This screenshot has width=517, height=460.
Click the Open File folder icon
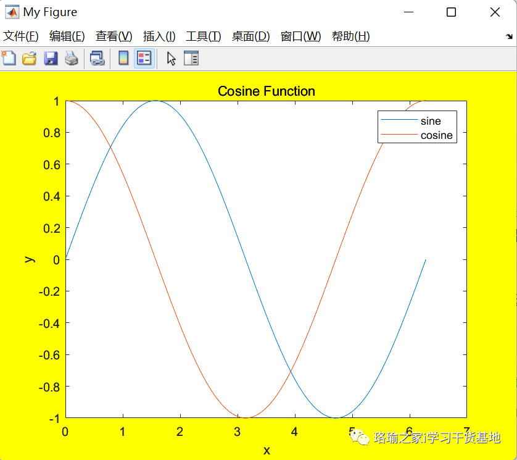tap(30, 59)
